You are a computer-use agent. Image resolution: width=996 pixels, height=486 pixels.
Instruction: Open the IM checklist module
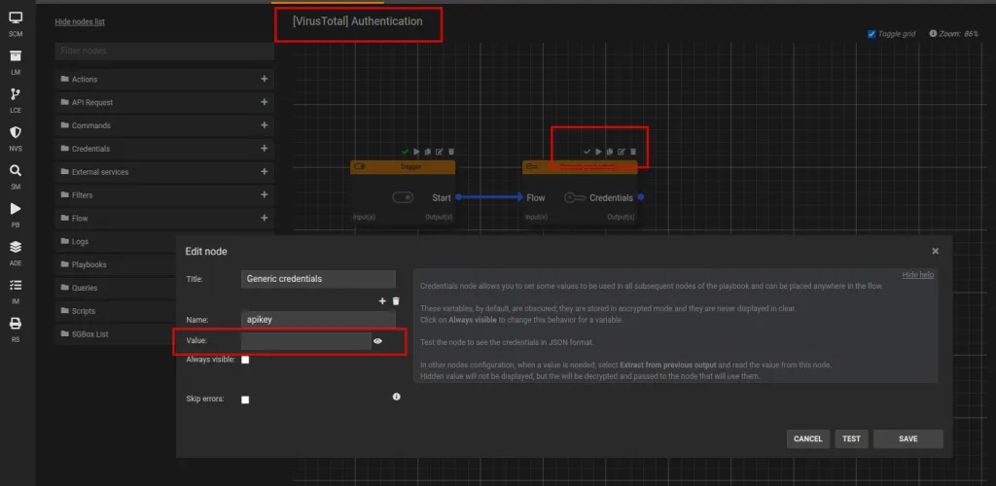tap(16, 291)
